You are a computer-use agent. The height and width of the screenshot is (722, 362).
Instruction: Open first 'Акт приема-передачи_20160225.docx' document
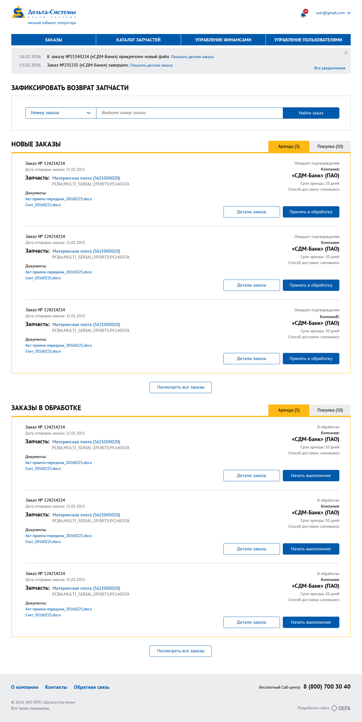[x=59, y=199]
